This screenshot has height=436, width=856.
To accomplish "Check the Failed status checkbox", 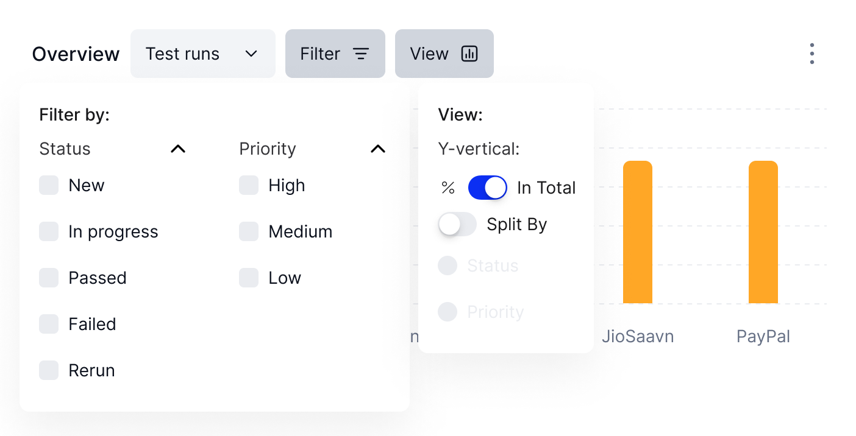I will coord(49,324).
